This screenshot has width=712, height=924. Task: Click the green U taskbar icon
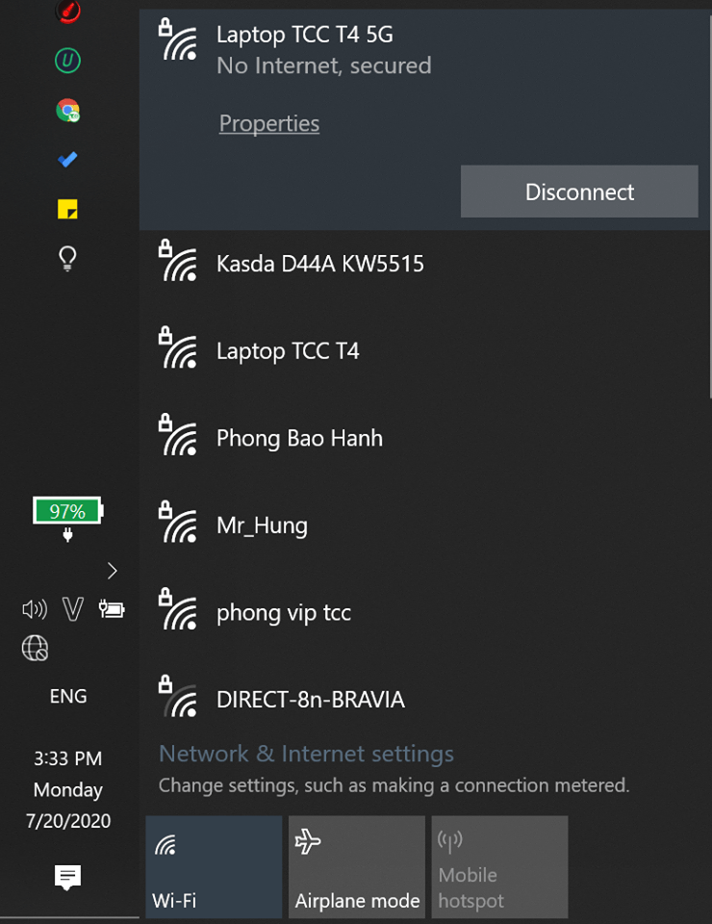pyautogui.click(x=67, y=62)
